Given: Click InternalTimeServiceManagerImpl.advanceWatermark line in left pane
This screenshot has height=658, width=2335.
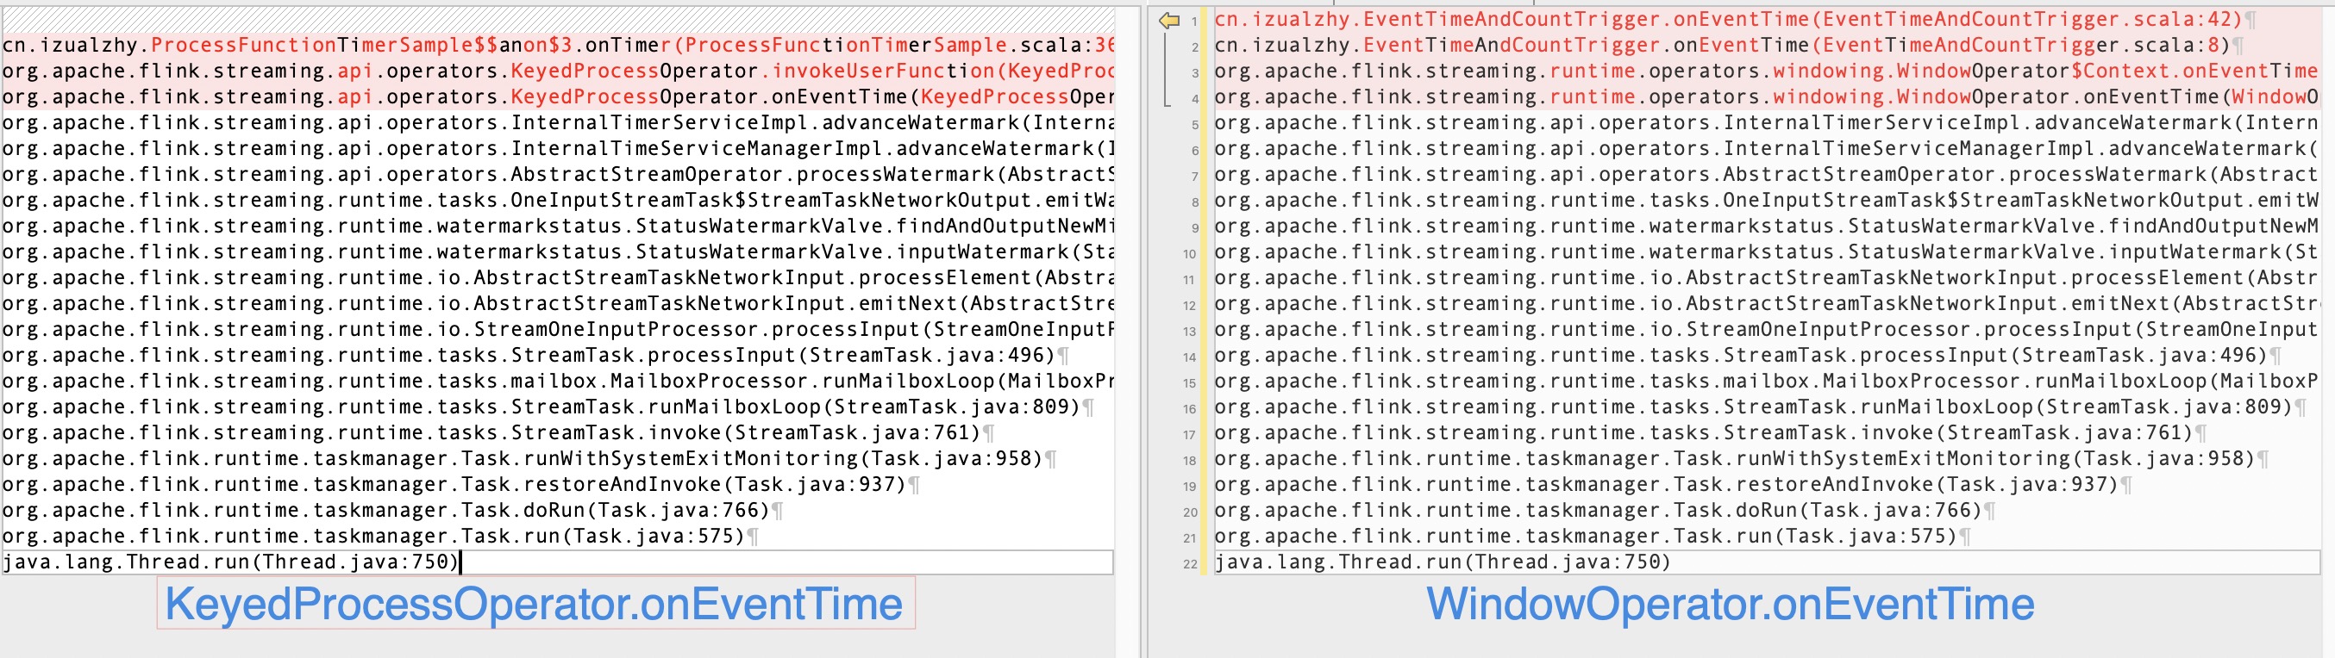Looking at the screenshot, I should tap(558, 148).
